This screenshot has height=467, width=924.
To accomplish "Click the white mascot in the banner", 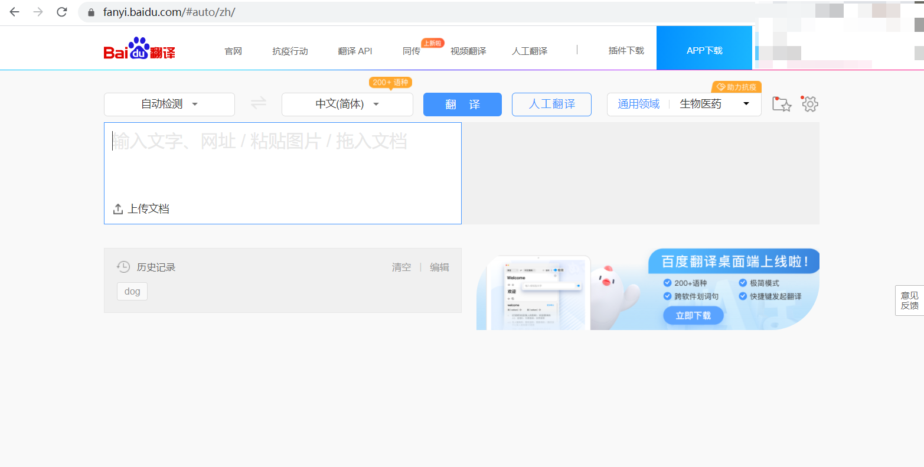I will 614,296.
